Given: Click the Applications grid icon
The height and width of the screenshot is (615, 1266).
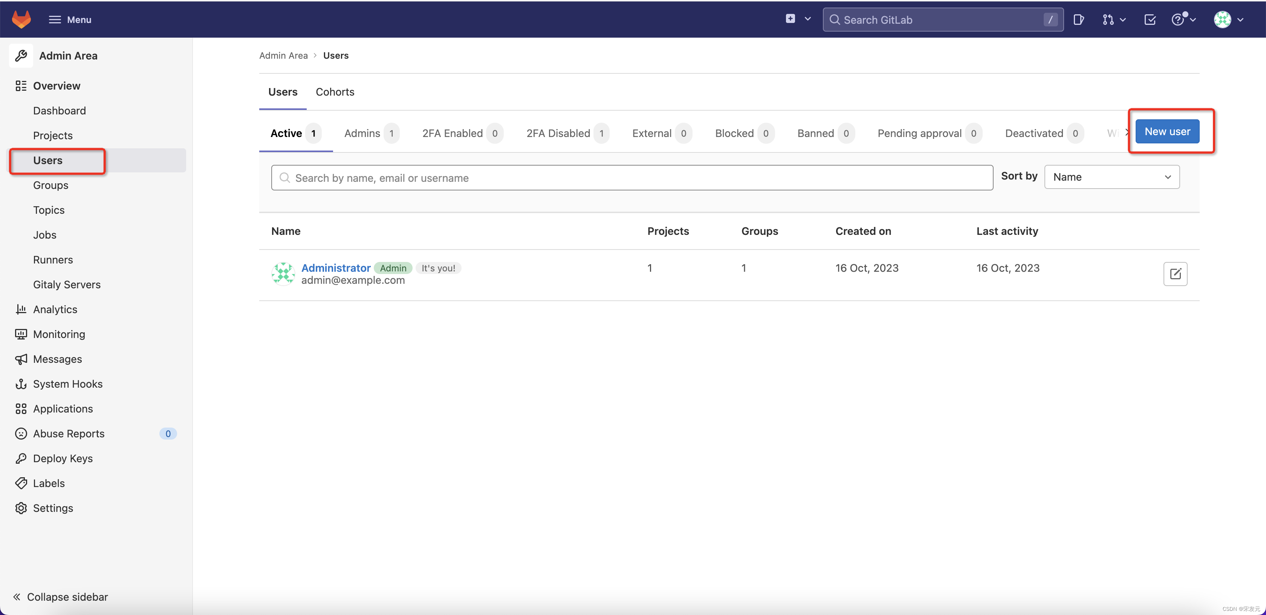Looking at the screenshot, I should 21,409.
